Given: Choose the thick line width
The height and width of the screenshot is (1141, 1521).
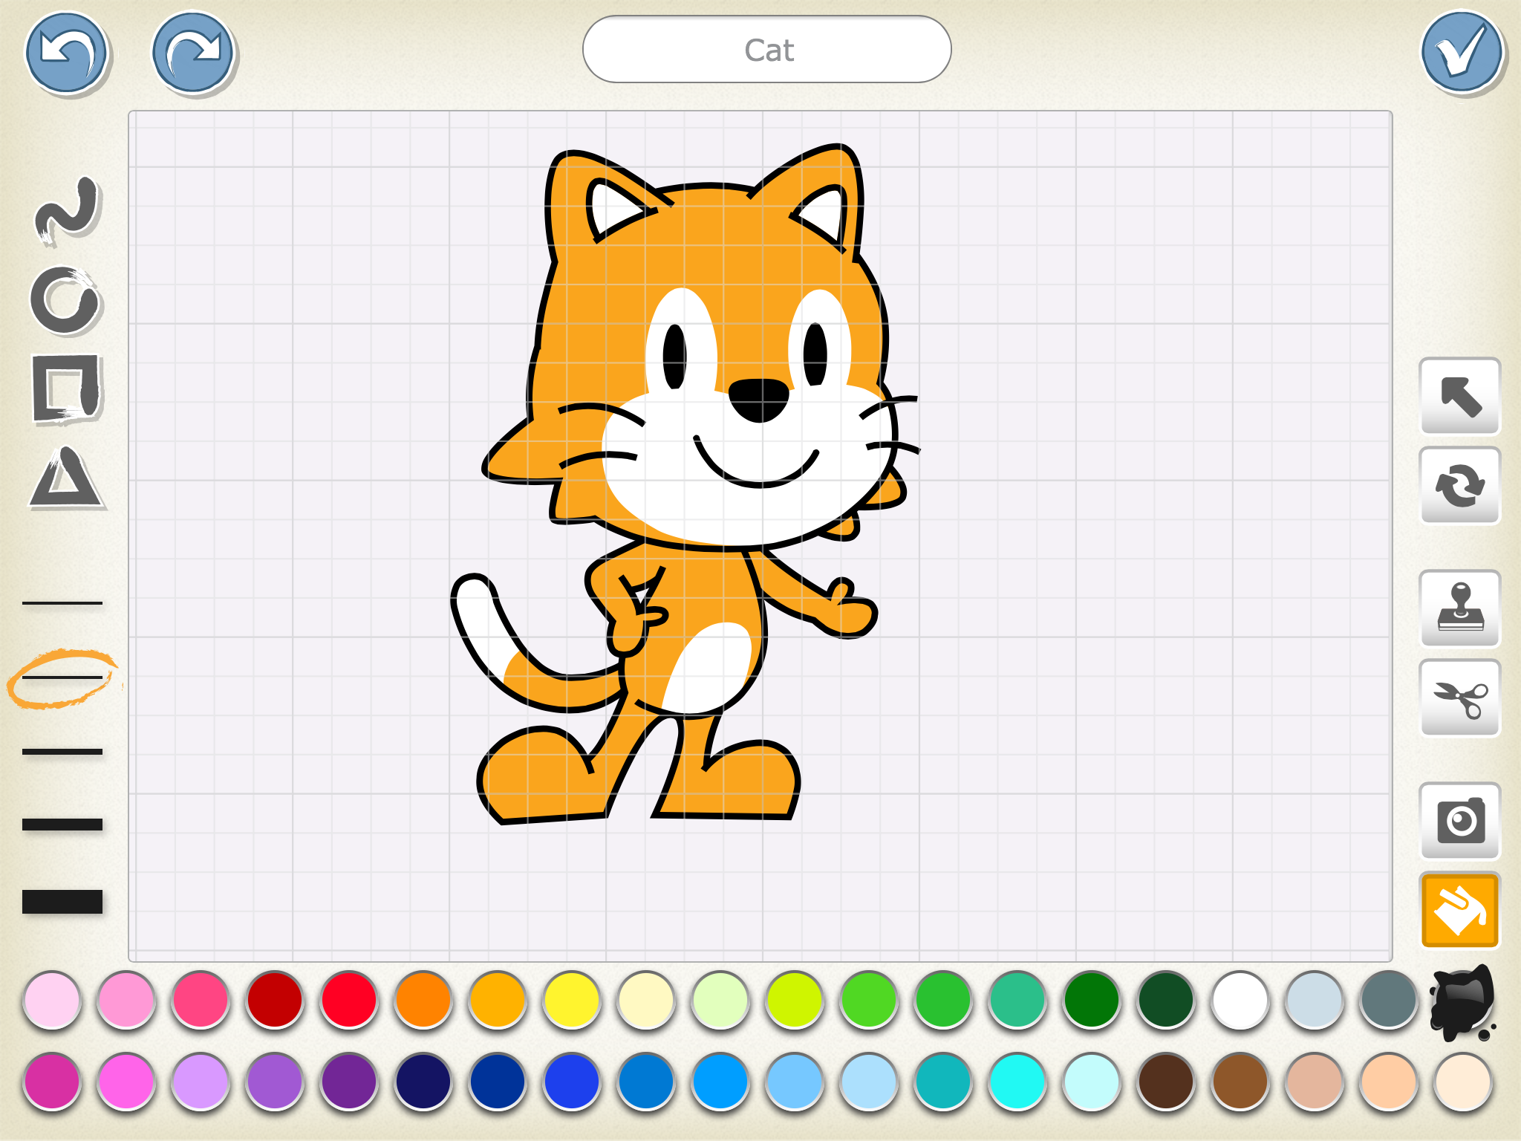Looking at the screenshot, I should 62,825.
